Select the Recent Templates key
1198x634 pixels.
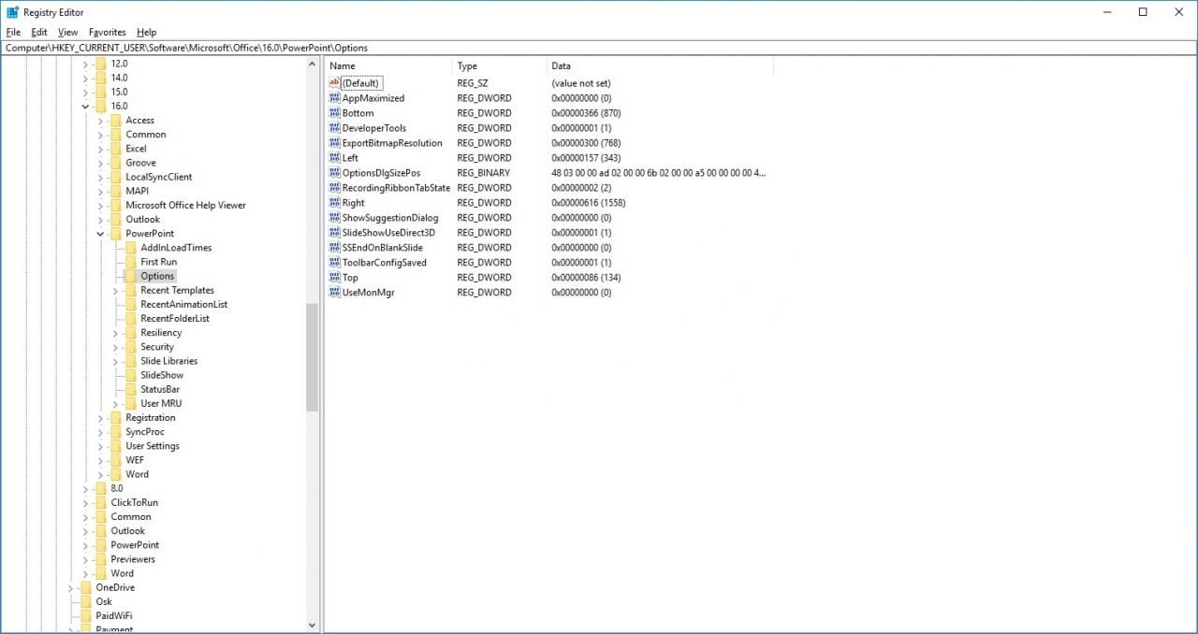tap(177, 290)
